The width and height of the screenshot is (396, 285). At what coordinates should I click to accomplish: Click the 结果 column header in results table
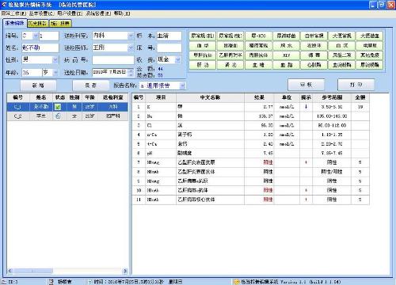coord(259,97)
